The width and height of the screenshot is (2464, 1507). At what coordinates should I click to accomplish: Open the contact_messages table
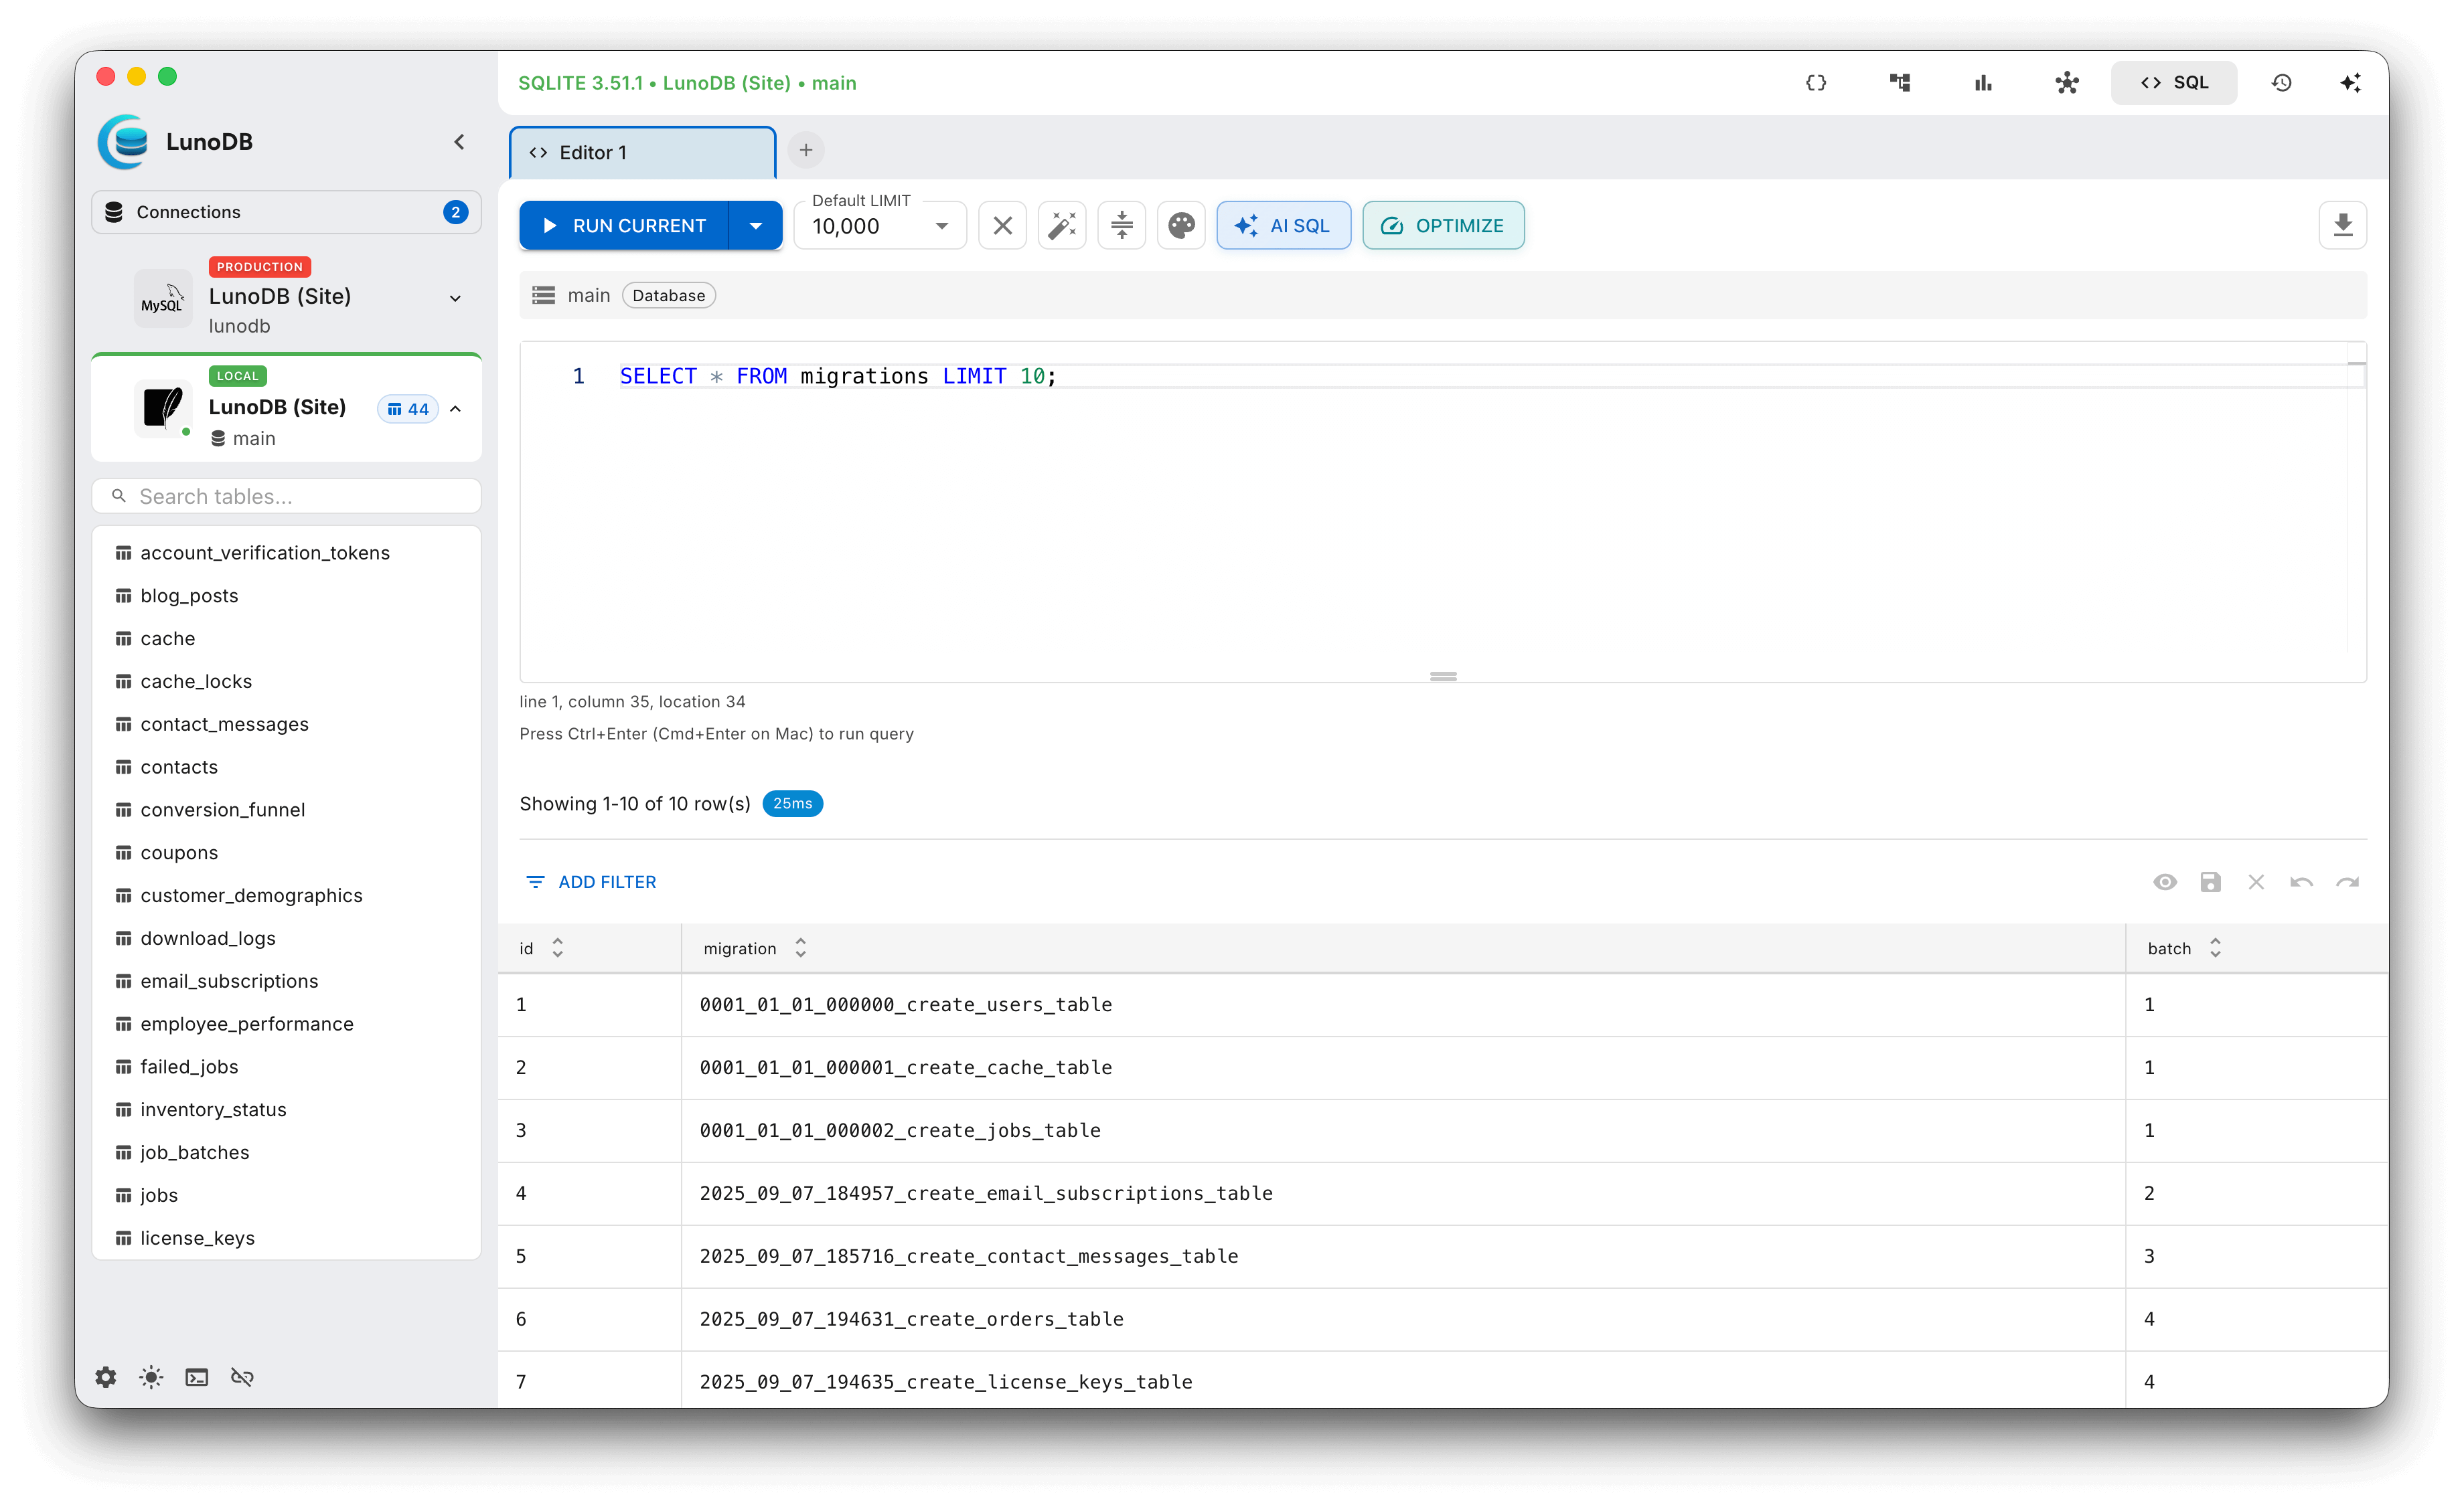tap(286, 725)
